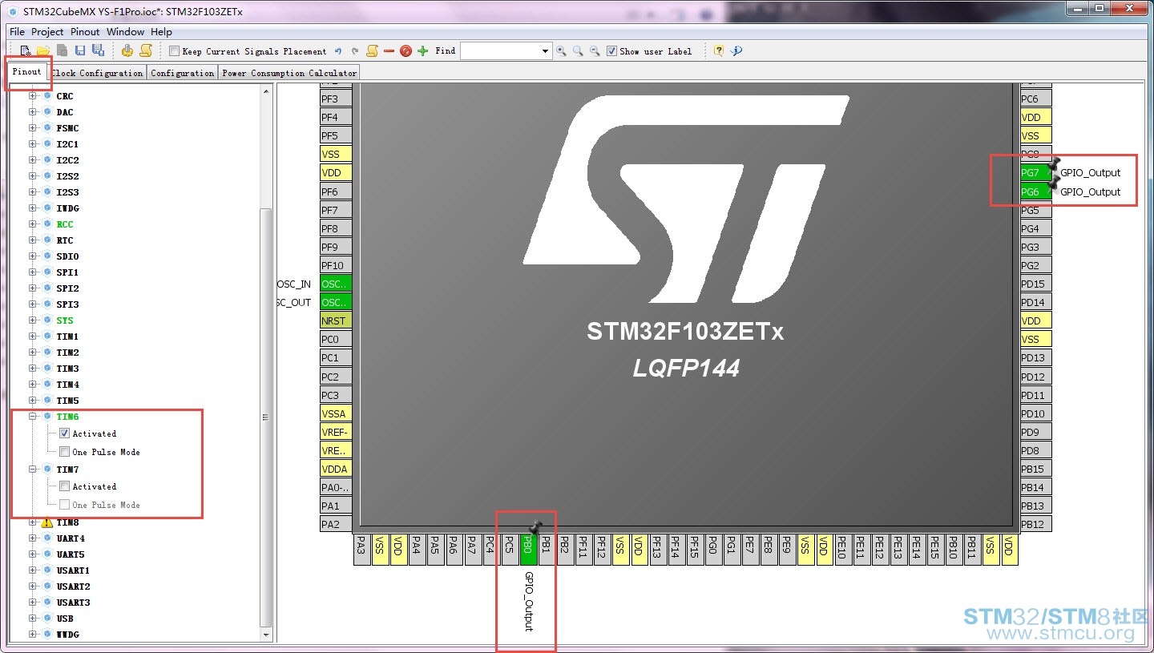The height and width of the screenshot is (653, 1154).
Task: Select the RTC label in peripheral tree
Action: point(65,240)
